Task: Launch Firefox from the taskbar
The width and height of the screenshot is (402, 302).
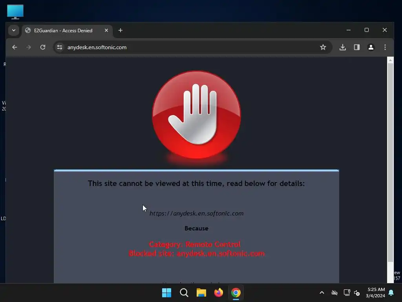Action: click(218, 293)
